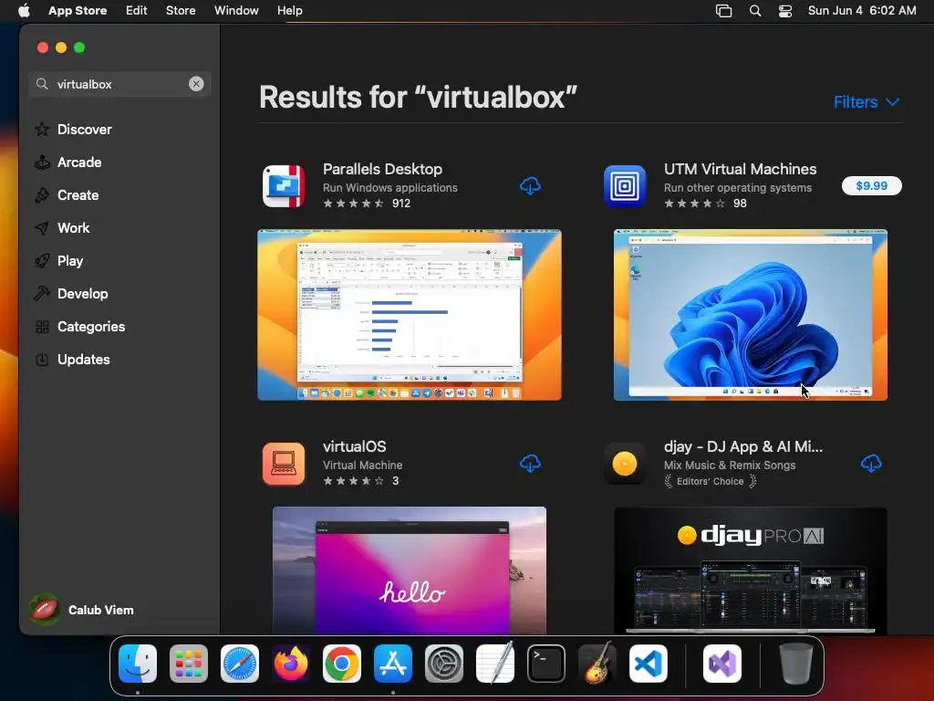Clear the virtualbox search text
934x701 pixels.
pos(196,84)
